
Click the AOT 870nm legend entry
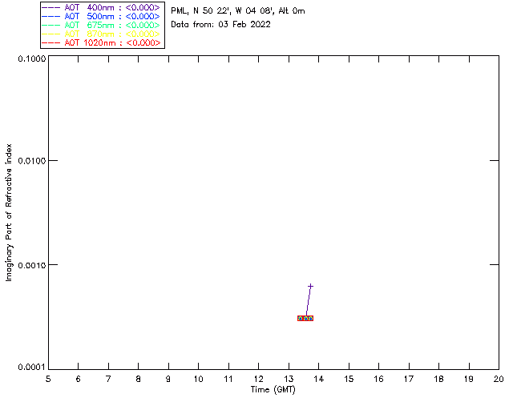click(x=101, y=34)
